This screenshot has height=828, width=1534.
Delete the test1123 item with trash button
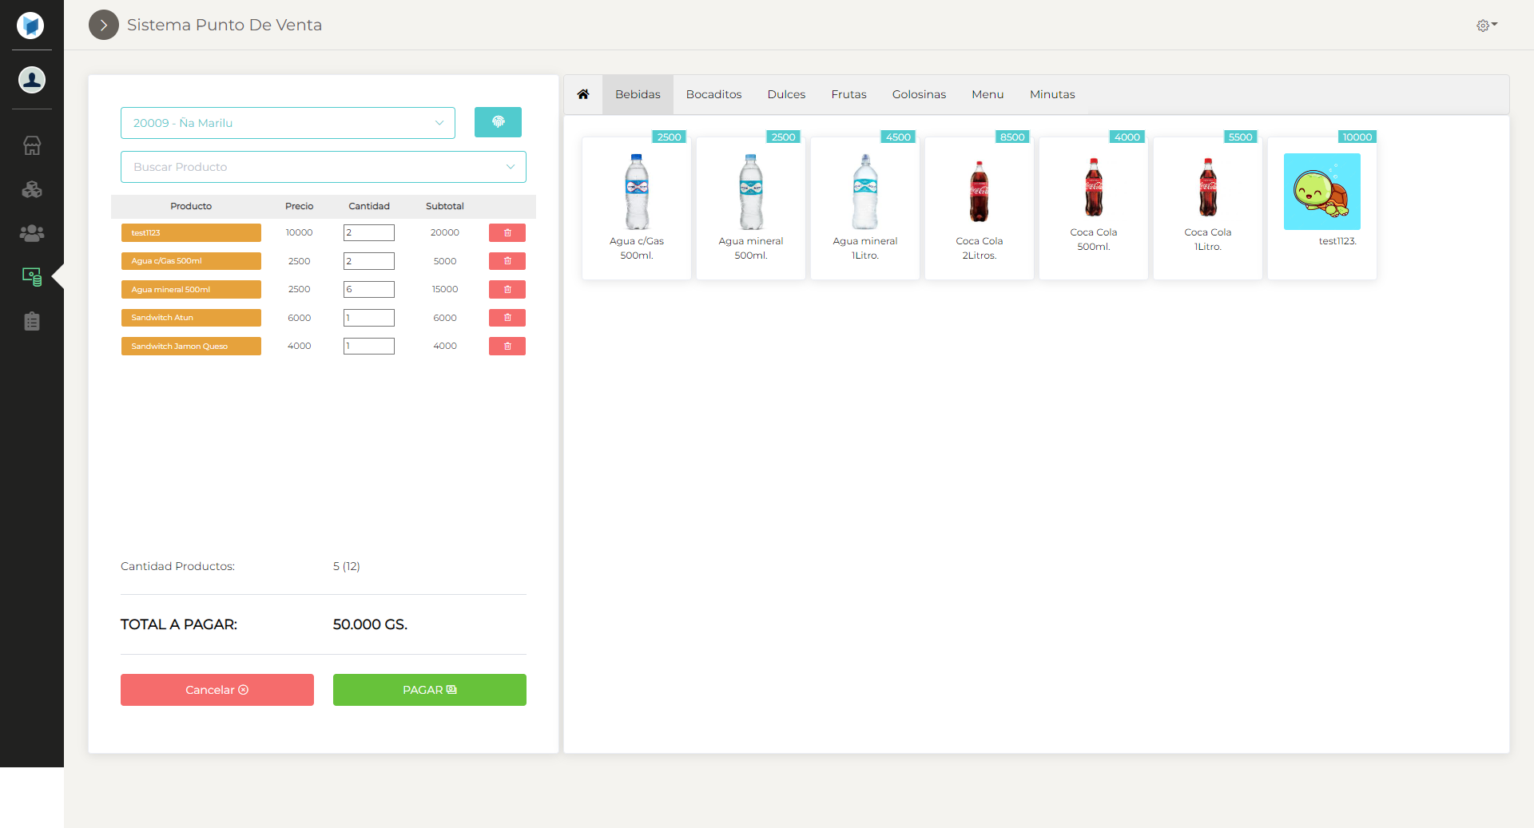pyautogui.click(x=507, y=232)
